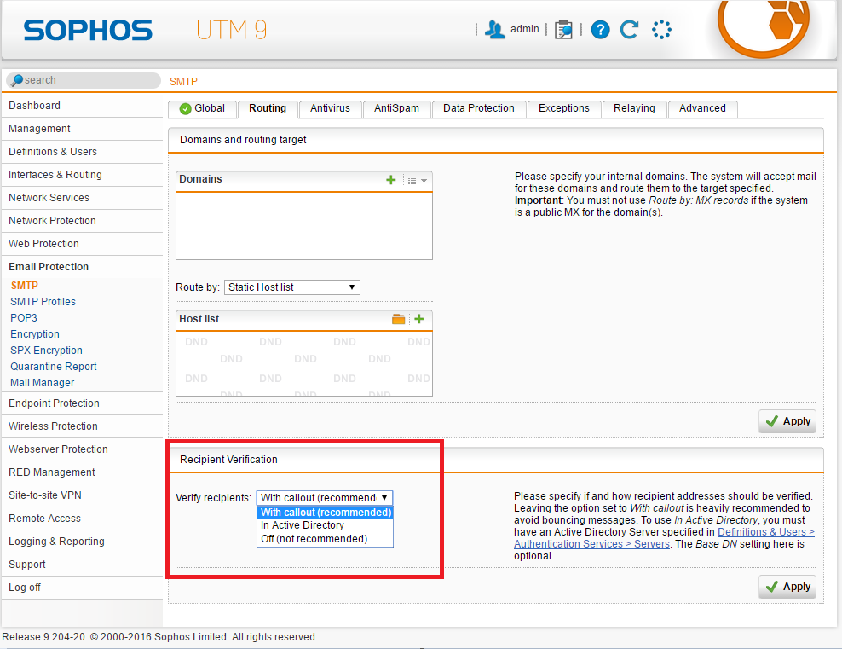Open the SPX Encryption page
Viewport: 842px width, 649px height.
46,351
